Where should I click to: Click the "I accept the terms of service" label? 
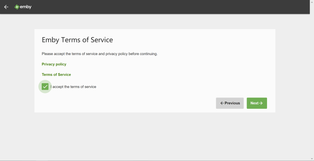tap(73, 87)
